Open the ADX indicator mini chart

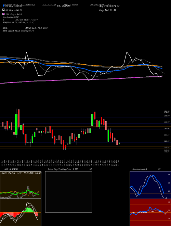click(x=21, y=185)
